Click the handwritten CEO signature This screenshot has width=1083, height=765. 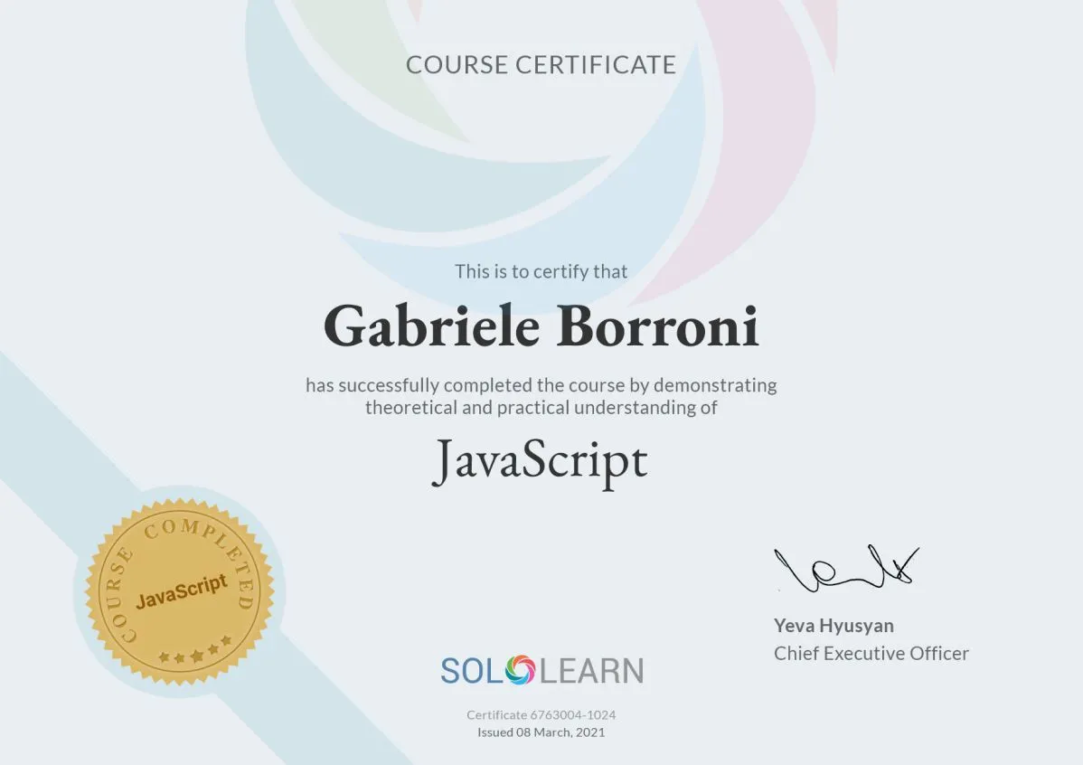[846, 568]
